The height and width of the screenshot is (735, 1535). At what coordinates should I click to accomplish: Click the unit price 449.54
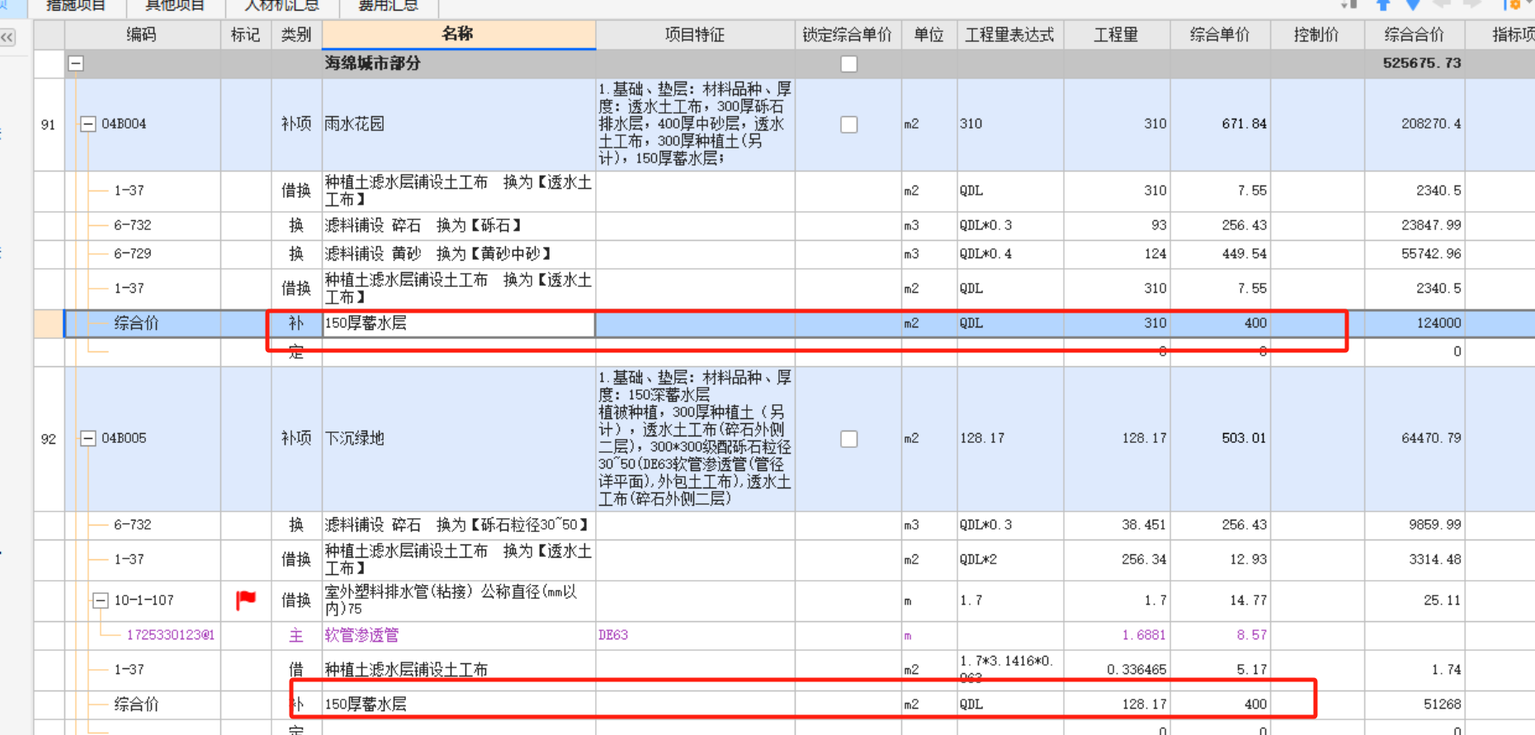(1244, 254)
